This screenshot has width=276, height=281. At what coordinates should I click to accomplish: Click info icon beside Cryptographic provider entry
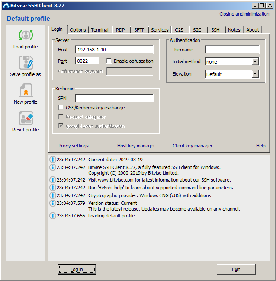[x=52, y=195]
